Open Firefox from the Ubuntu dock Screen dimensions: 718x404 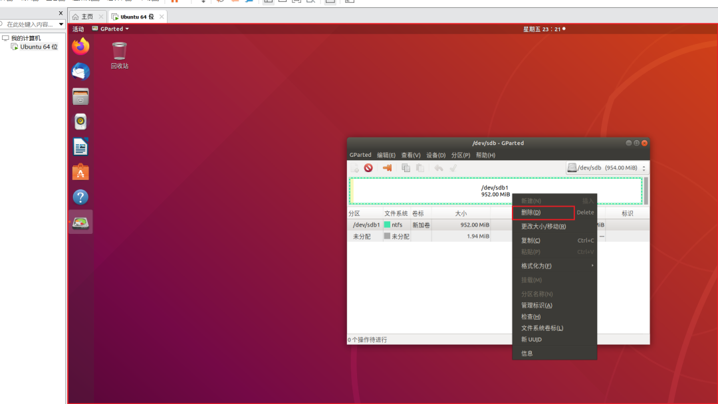point(80,47)
